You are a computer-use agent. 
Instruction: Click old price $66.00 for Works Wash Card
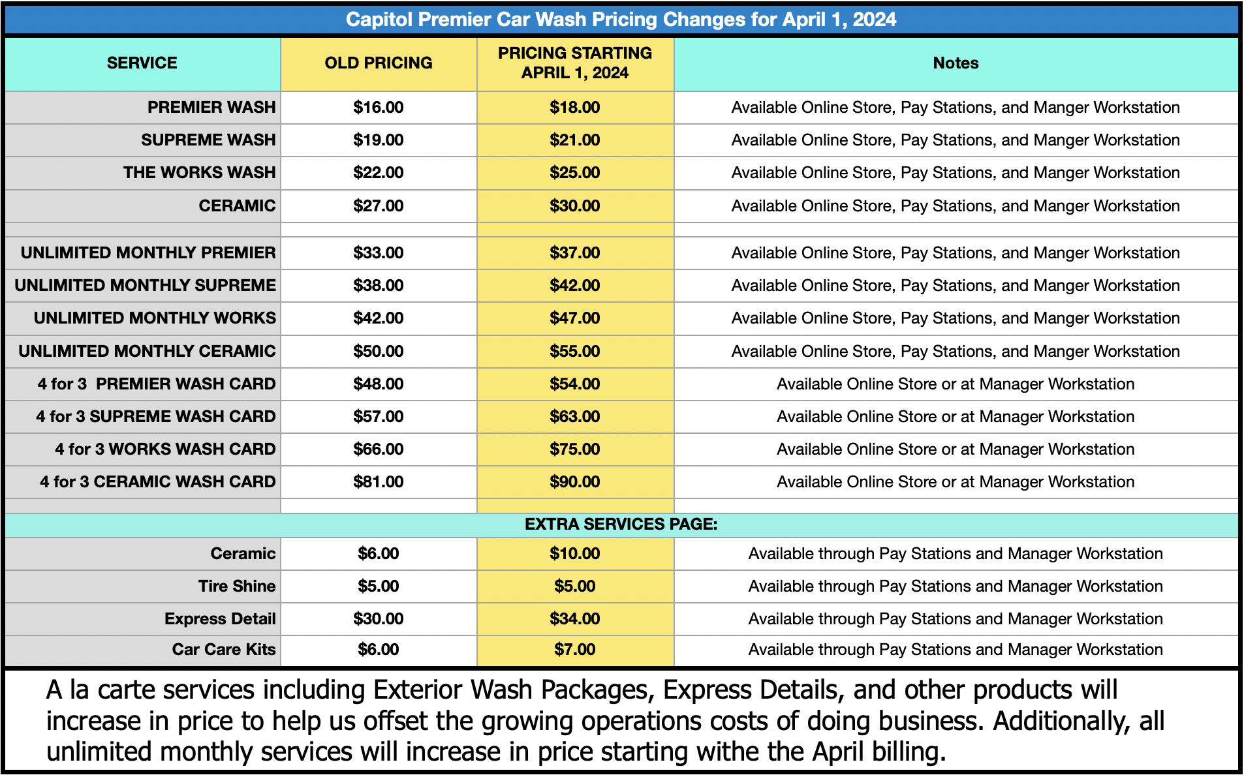point(379,449)
